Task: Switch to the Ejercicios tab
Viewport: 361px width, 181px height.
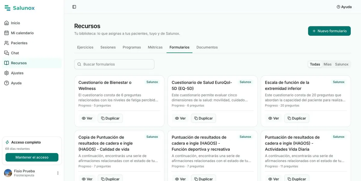Action: tap(85, 47)
